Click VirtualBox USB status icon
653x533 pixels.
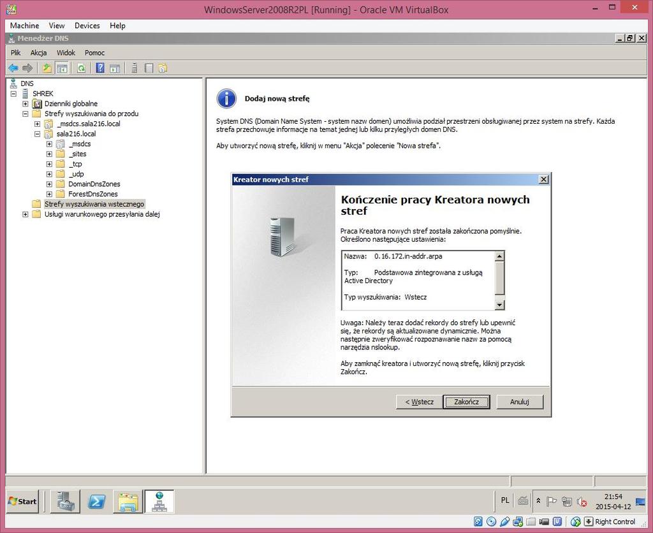(505, 522)
